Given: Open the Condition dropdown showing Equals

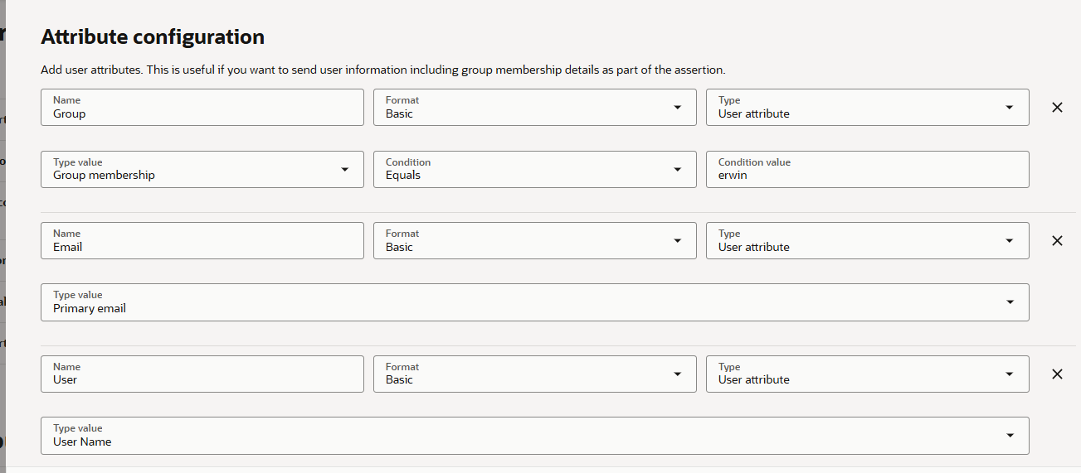Looking at the screenshot, I should [x=534, y=170].
